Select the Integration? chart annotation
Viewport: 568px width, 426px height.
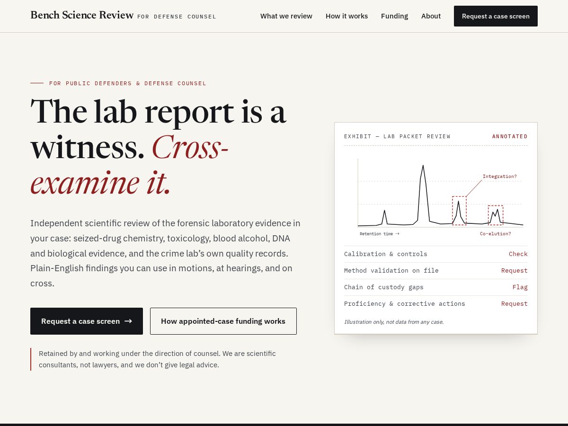coord(499,177)
